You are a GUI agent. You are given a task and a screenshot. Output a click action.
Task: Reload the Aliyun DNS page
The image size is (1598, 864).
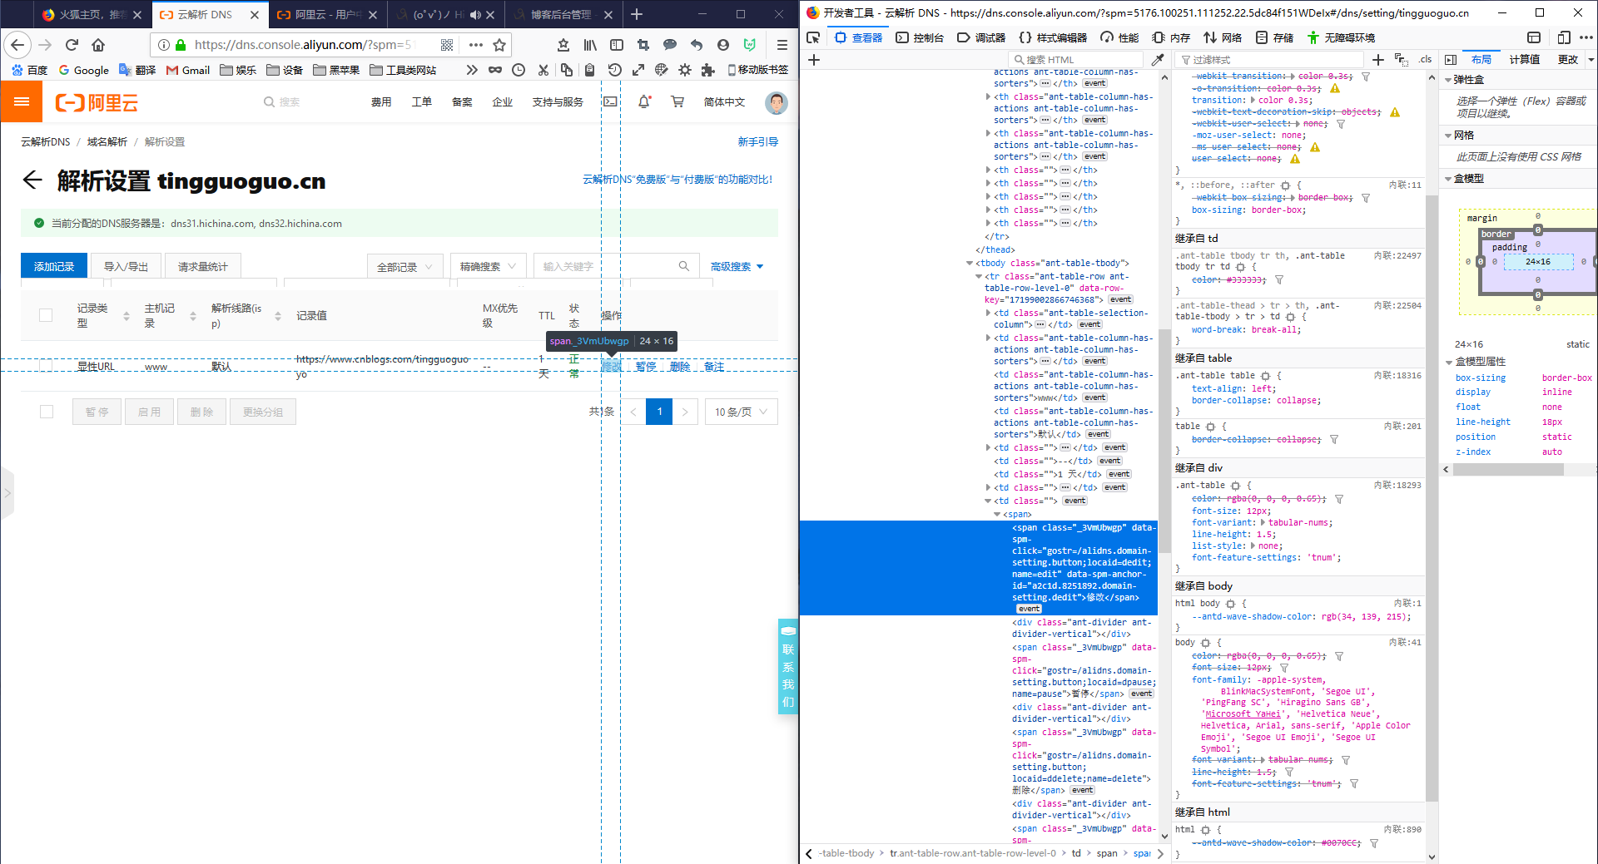tap(72, 45)
